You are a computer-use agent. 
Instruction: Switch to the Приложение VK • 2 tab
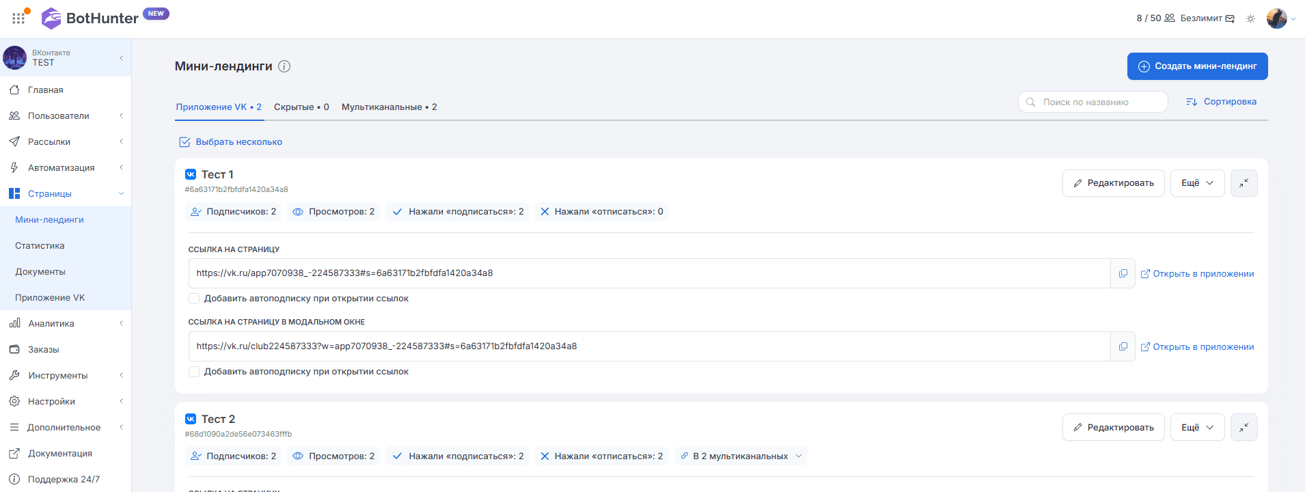[x=219, y=107]
